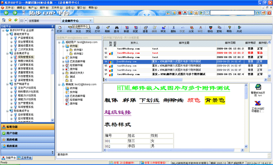Click the 超级链接 hyperlink in email preview
Screen dimensions: 273x165
[x=117, y=112]
